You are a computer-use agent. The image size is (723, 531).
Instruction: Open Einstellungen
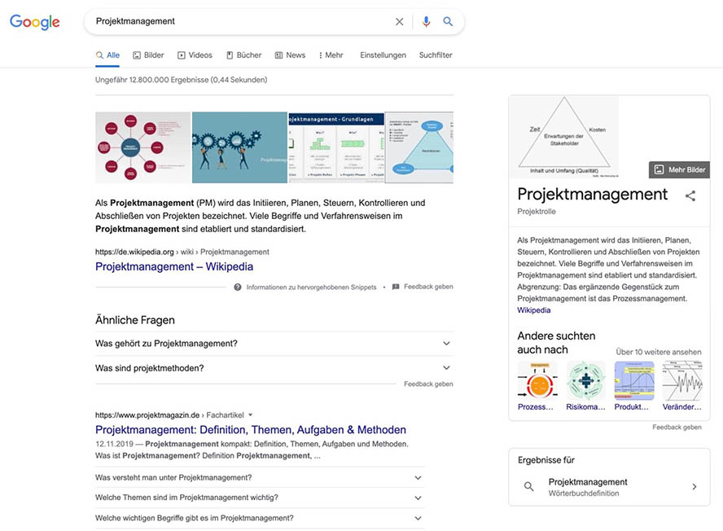tap(383, 55)
